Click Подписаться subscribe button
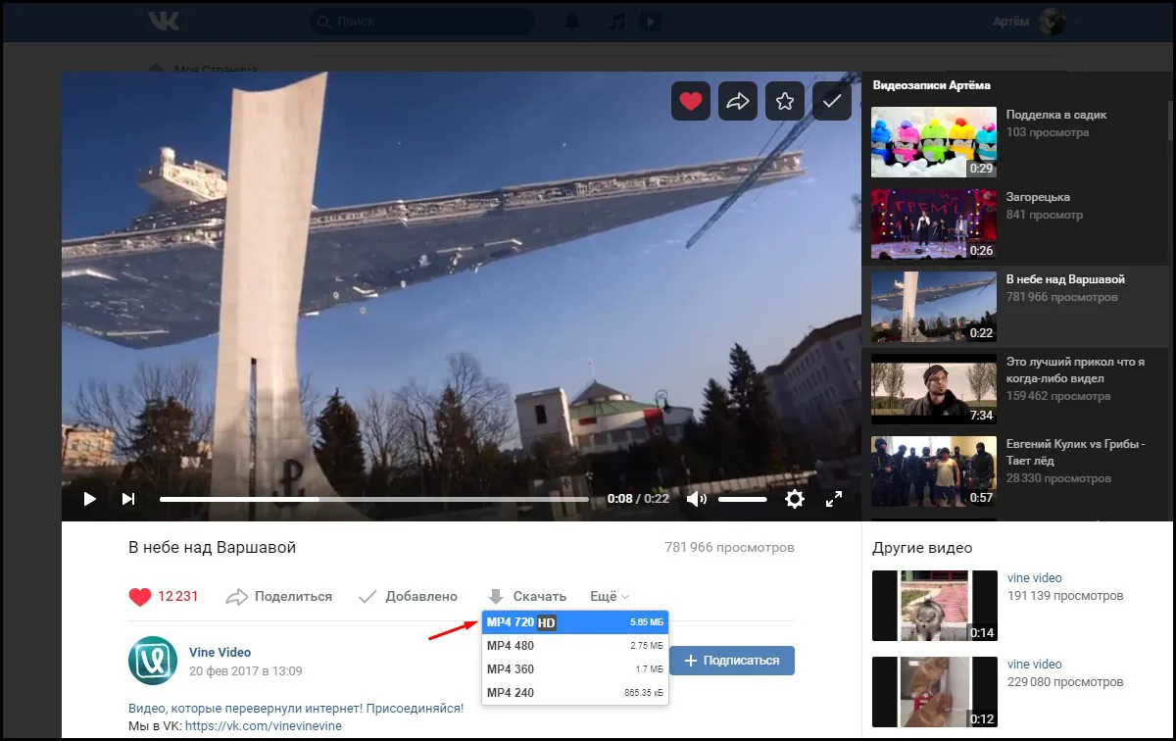This screenshot has width=1176, height=741. (x=732, y=661)
